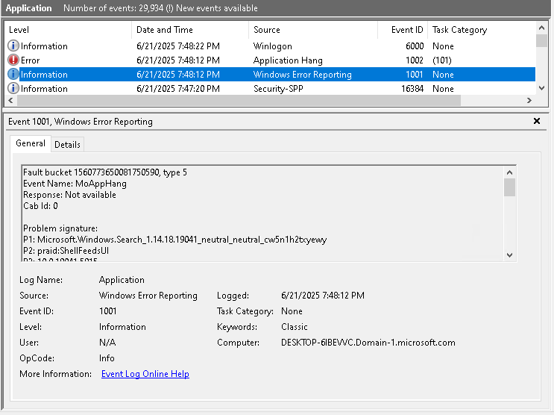Click the event list horizontal scrollbar thumb
Image resolution: width=554 pixels, height=415 pixels.
239,101
